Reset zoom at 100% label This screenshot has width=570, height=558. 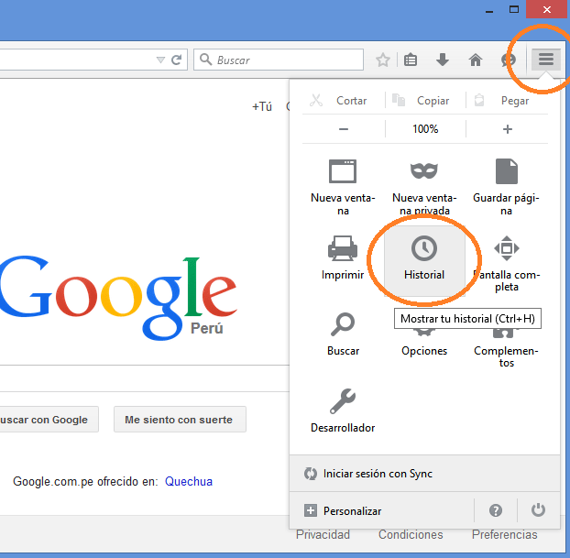point(425,128)
